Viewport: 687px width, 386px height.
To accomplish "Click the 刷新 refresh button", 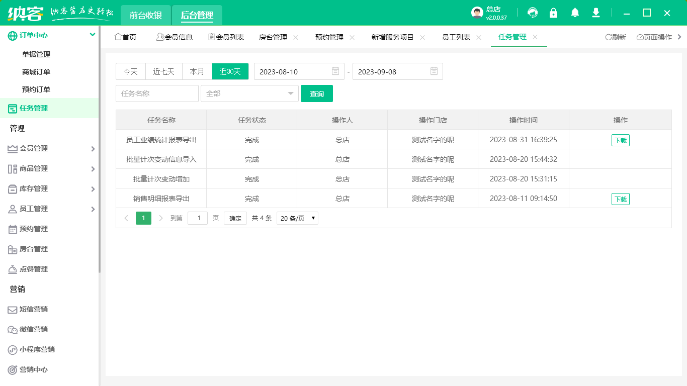I will (616, 37).
